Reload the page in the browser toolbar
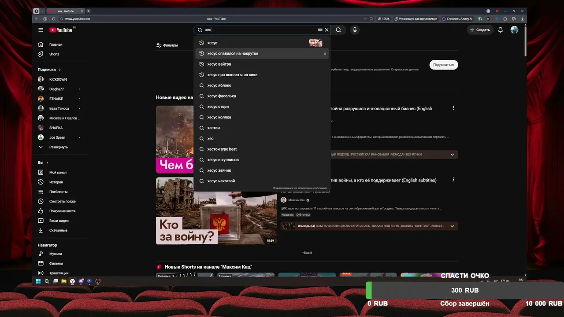This screenshot has height=317, width=564. coord(54,19)
